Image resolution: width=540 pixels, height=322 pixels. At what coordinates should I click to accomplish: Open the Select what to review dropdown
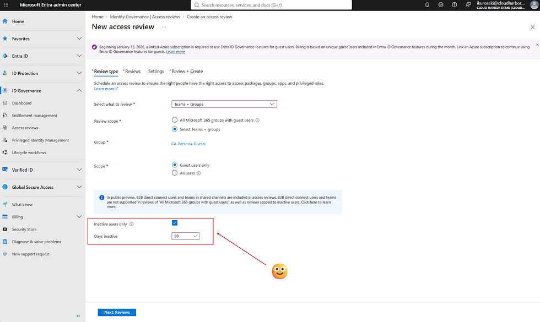coord(224,104)
